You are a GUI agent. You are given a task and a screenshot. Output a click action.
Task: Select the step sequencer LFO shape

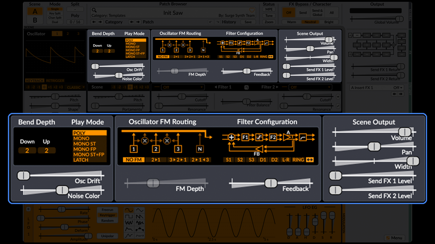click(140, 229)
